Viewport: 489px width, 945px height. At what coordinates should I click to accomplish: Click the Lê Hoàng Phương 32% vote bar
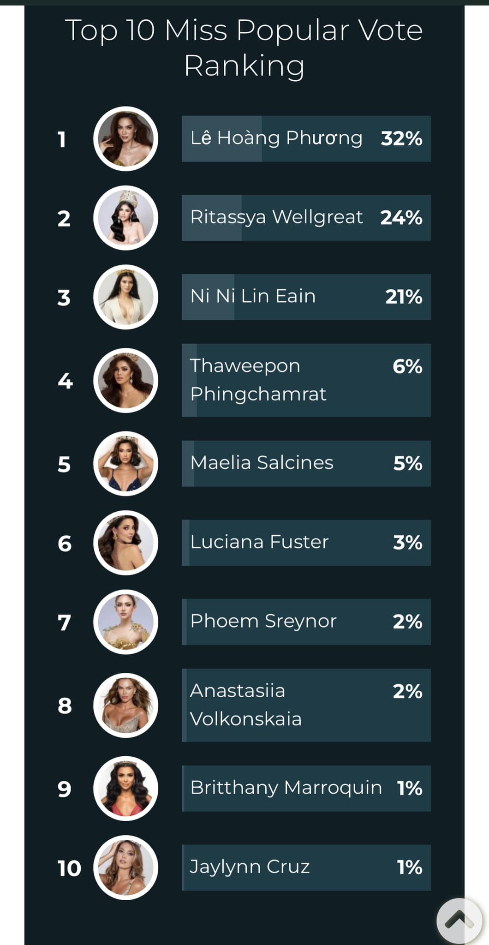[306, 138]
